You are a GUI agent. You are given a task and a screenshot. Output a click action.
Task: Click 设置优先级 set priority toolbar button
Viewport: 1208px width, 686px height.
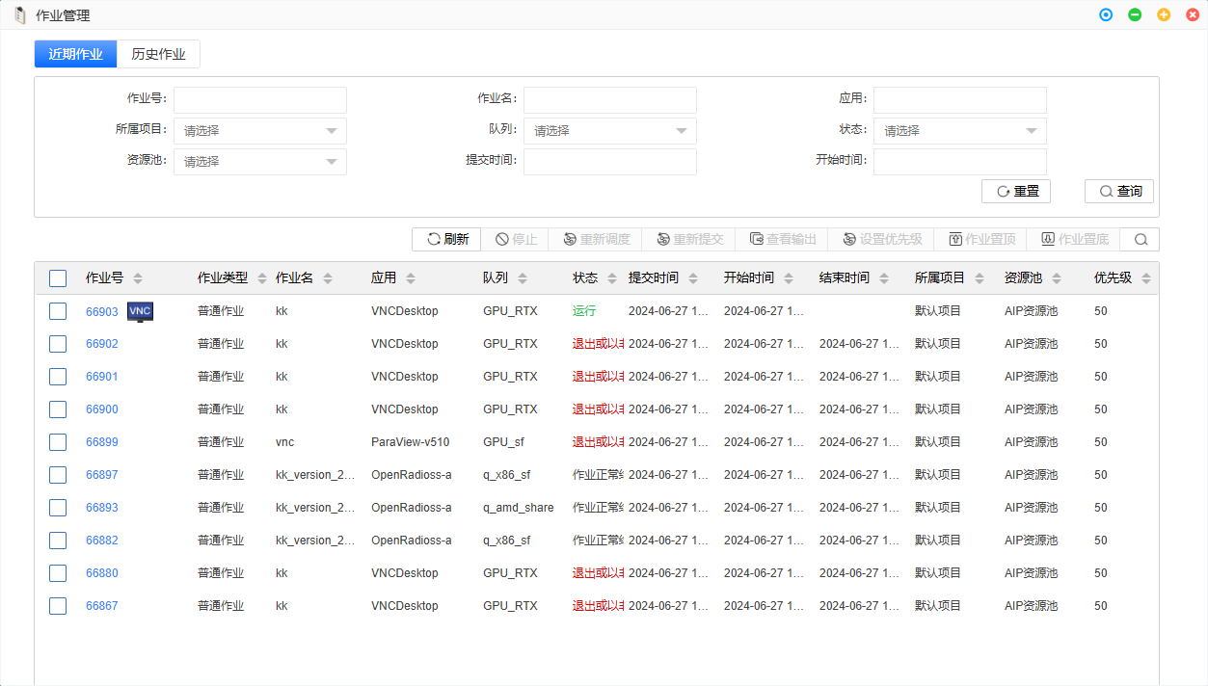pos(881,240)
